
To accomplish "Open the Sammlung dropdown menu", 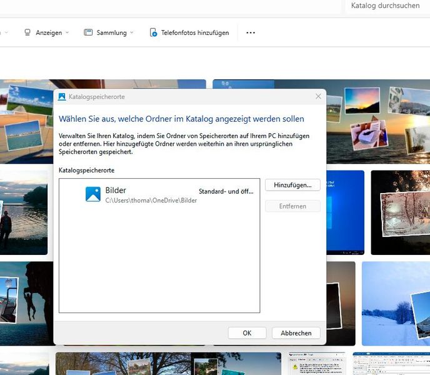I will point(109,32).
